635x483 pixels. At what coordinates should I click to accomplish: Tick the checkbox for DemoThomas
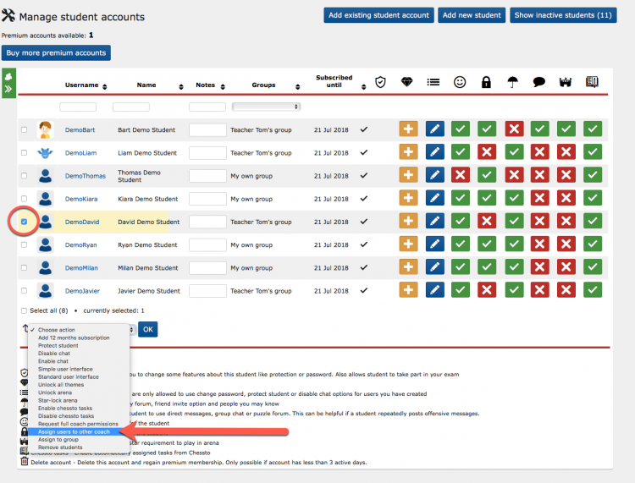point(25,176)
